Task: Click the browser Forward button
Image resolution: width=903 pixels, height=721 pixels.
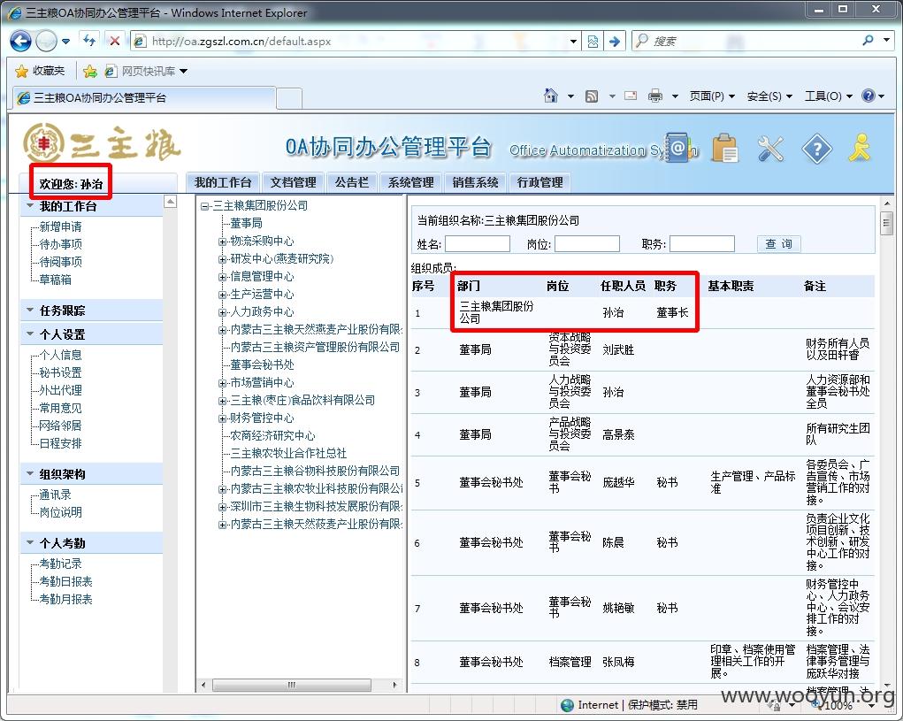Action: coord(46,41)
